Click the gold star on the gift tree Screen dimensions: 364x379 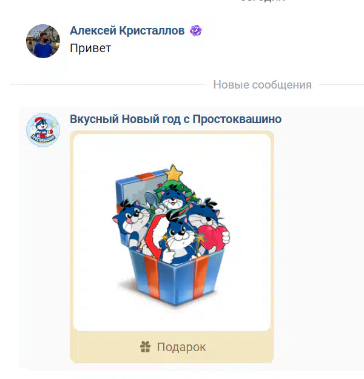[173, 173]
